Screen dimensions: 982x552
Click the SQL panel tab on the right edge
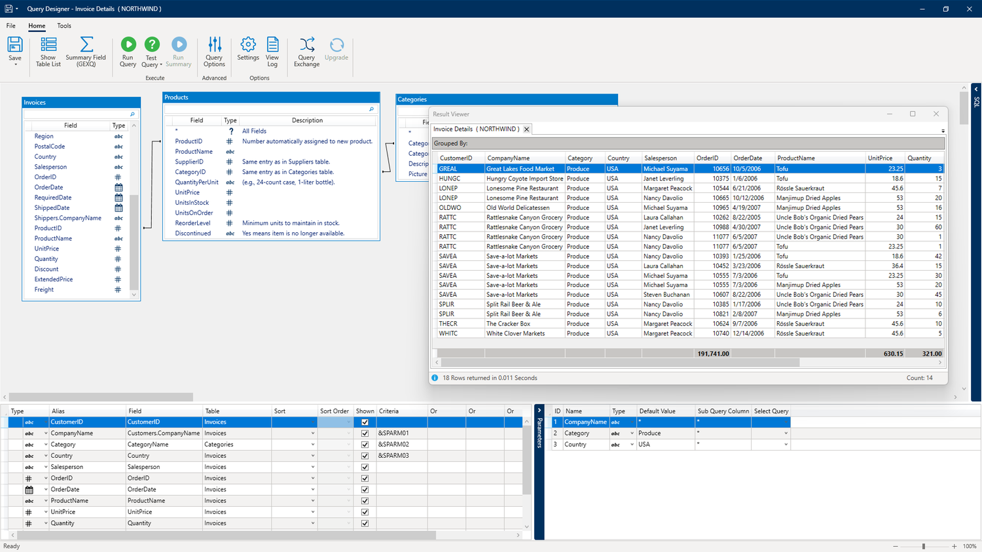pyautogui.click(x=976, y=102)
